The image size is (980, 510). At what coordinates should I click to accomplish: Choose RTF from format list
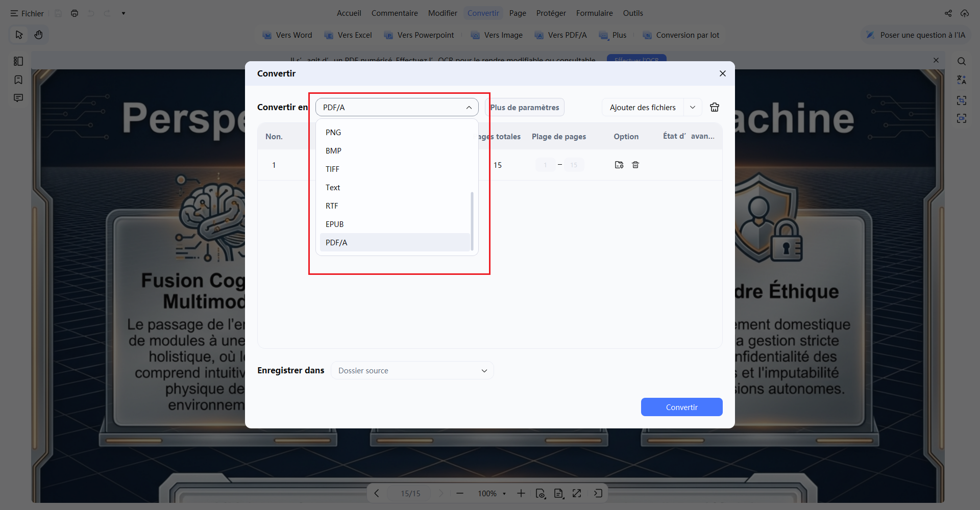point(395,206)
